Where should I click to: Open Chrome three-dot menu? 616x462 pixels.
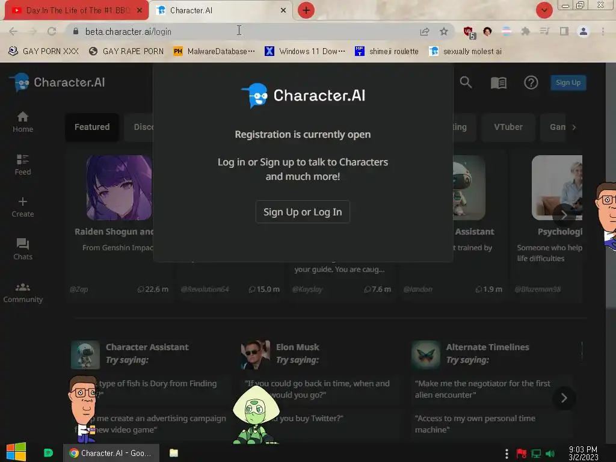603,31
